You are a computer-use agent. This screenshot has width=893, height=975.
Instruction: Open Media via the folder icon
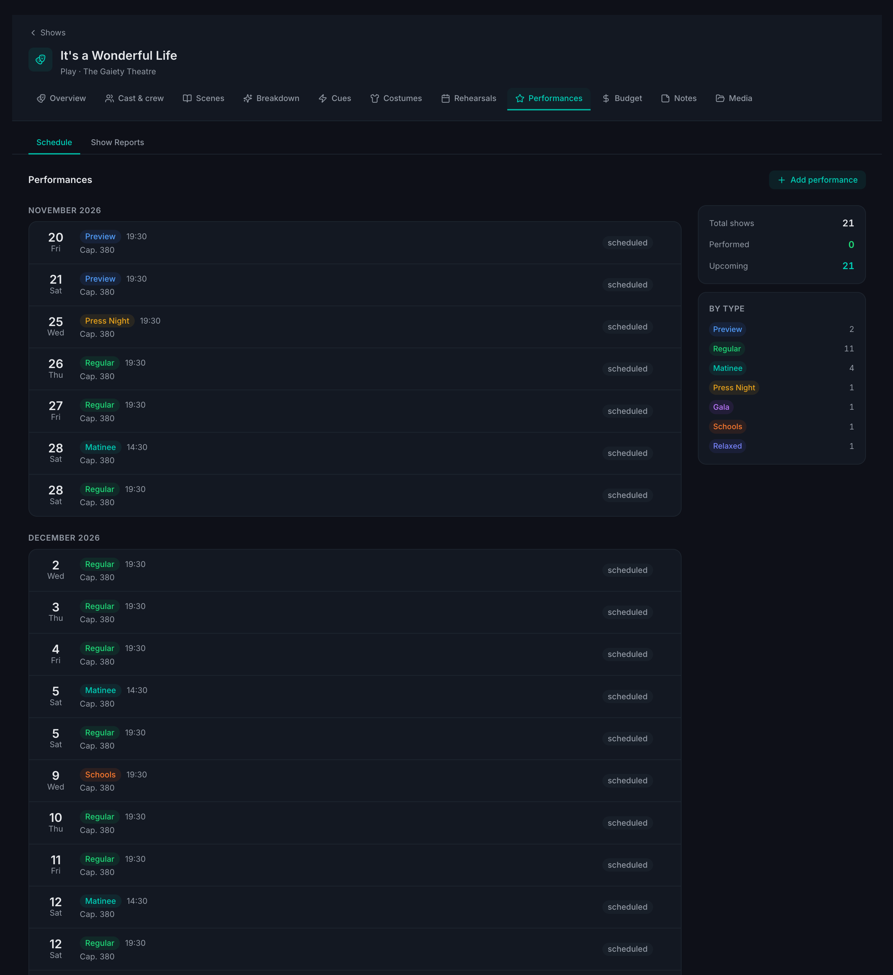720,99
